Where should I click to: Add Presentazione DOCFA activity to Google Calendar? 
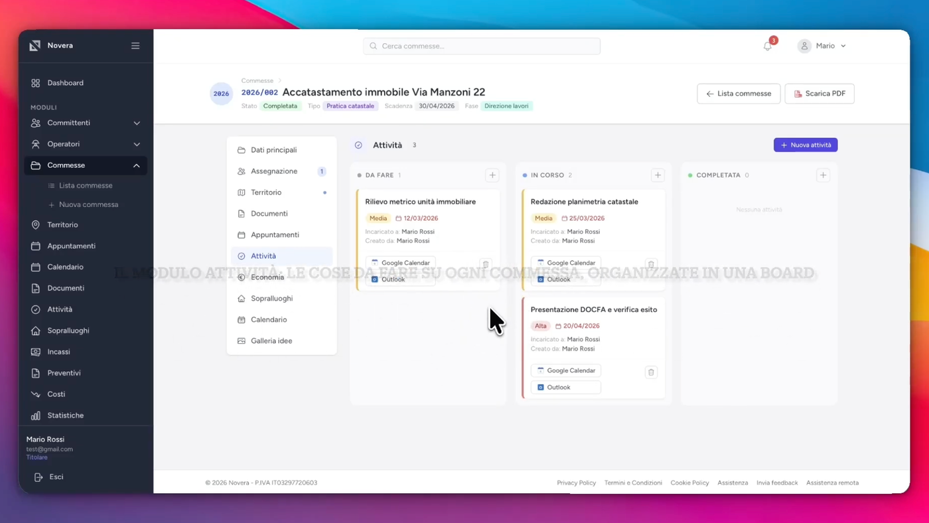[565, 370]
